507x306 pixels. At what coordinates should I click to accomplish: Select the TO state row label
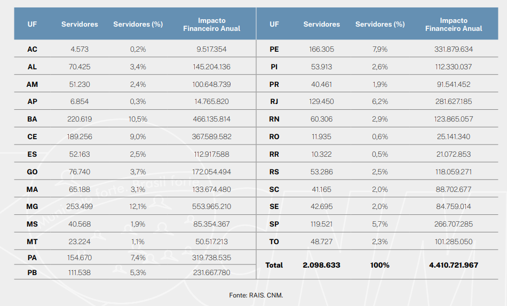tap(274, 241)
